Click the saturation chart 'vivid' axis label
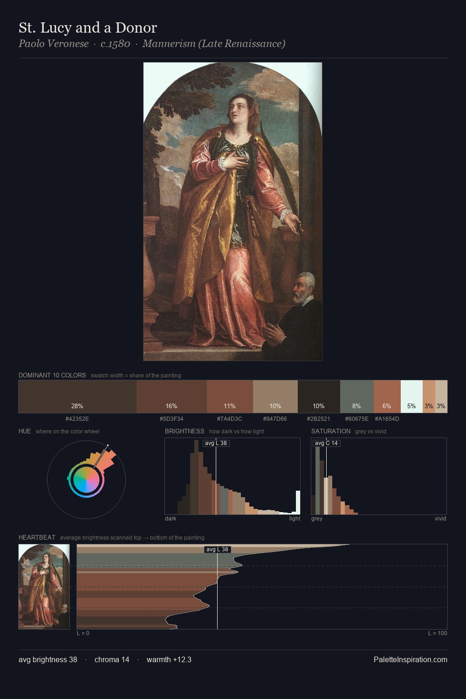Image resolution: width=466 pixels, height=699 pixels. (x=440, y=519)
